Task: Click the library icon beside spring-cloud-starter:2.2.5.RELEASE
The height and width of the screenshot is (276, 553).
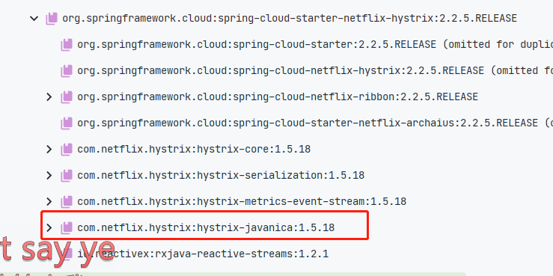Action: (x=67, y=44)
